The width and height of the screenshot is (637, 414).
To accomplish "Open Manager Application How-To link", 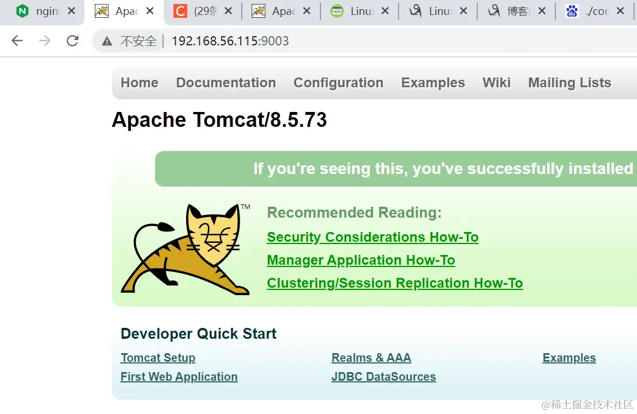I will (x=361, y=261).
